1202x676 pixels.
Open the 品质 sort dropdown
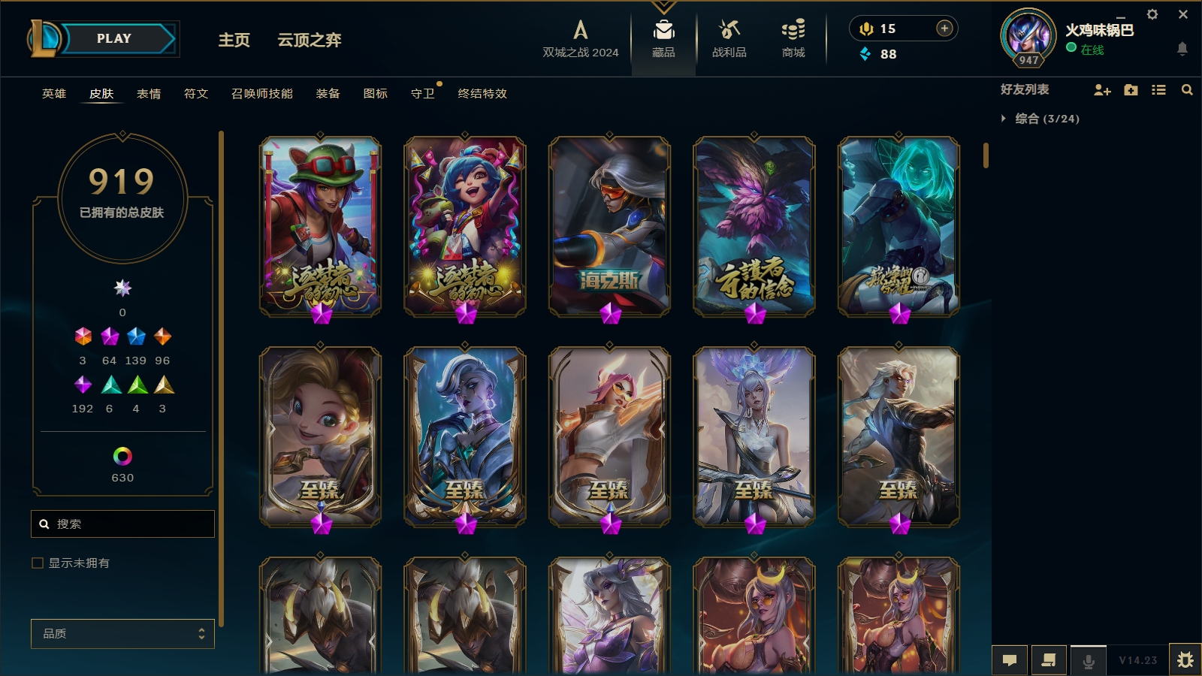click(x=122, y=633)
